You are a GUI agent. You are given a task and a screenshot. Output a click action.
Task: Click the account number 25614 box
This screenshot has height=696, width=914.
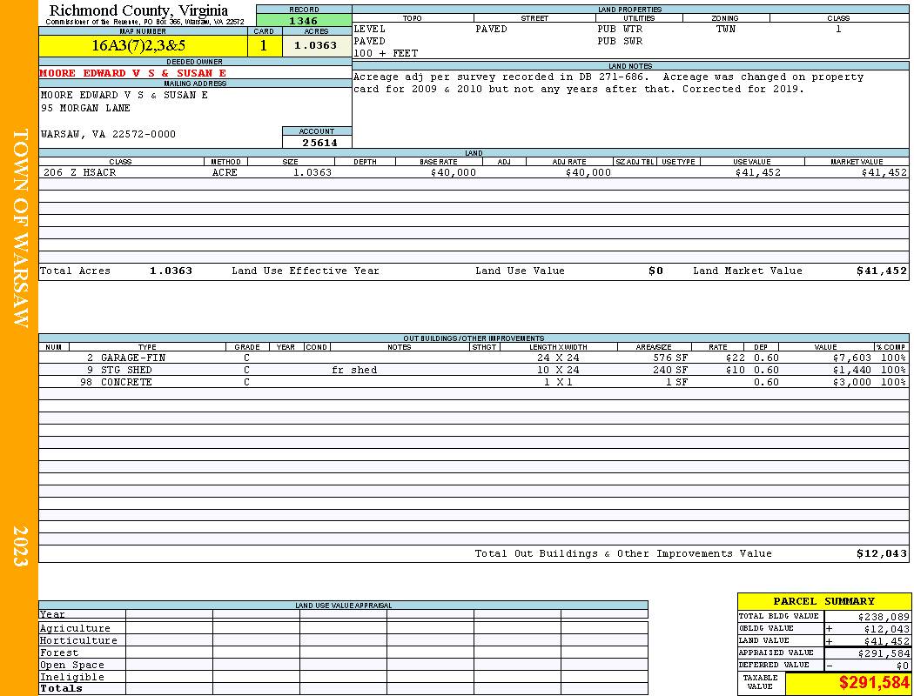click(x=317, y=142)
